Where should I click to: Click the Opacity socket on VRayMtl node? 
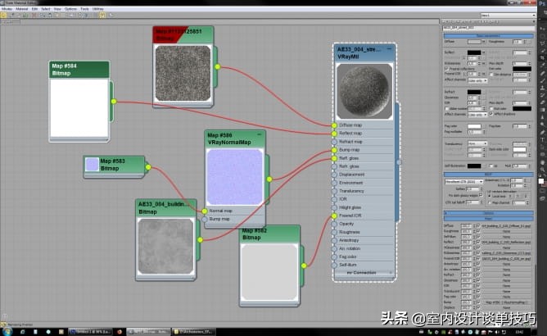[x=336, y=224]
